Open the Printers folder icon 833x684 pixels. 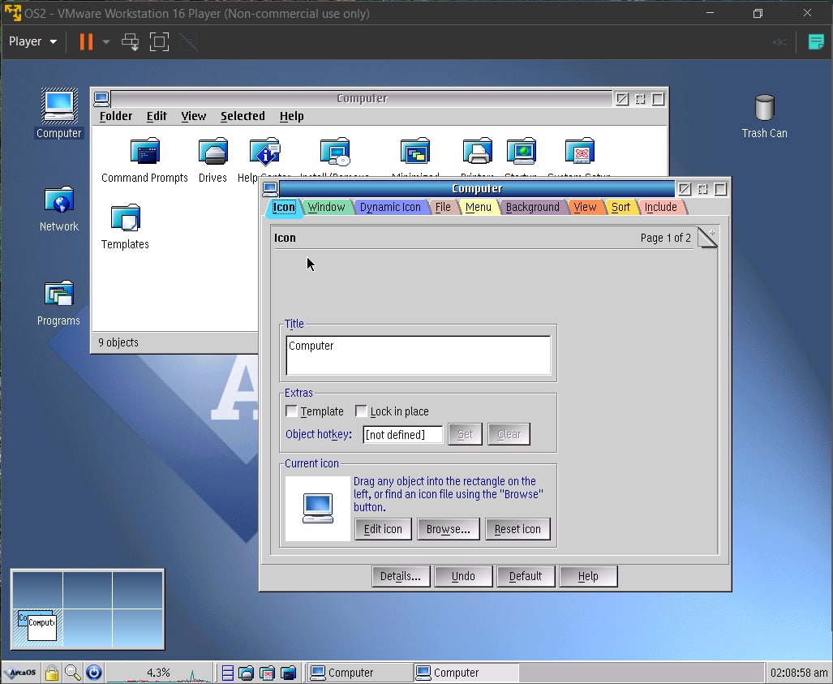[477, 152]
